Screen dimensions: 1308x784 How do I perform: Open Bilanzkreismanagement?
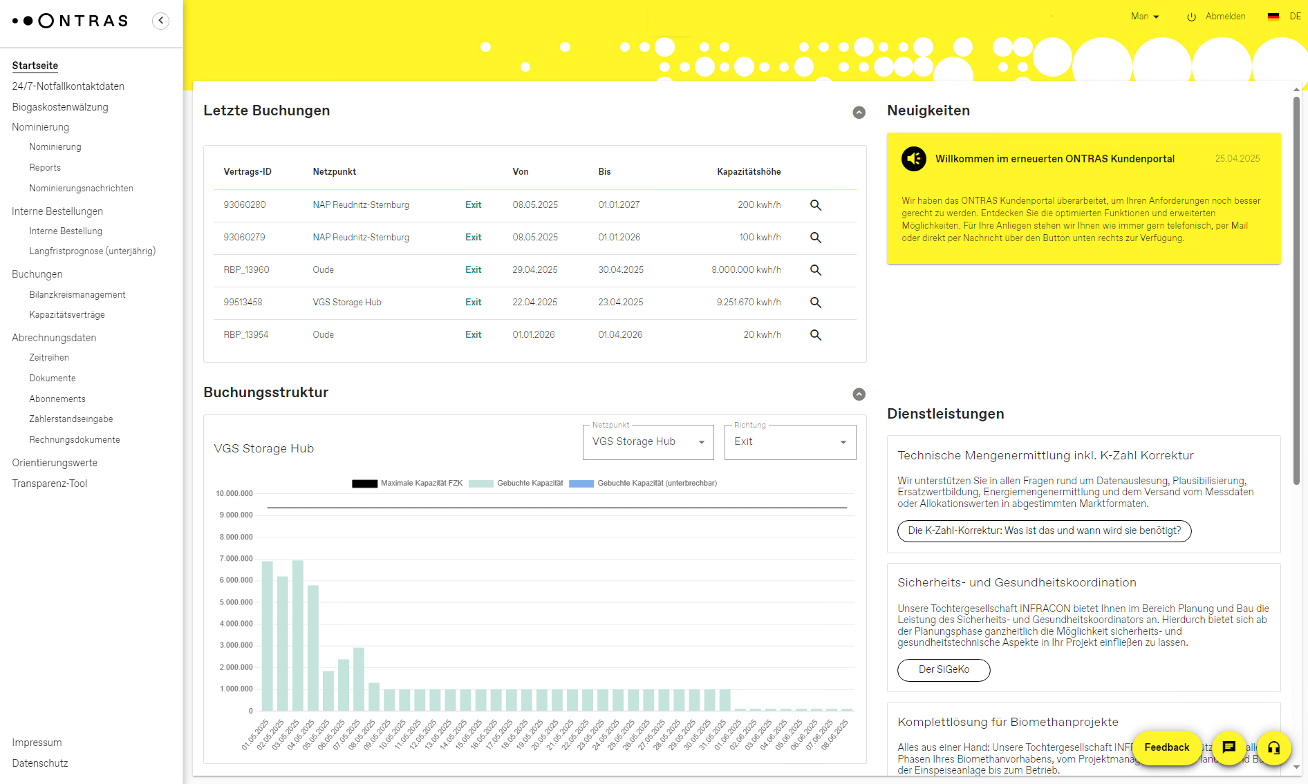77,295
